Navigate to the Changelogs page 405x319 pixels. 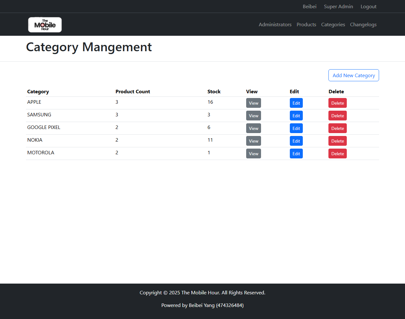[x=363, y=25]
